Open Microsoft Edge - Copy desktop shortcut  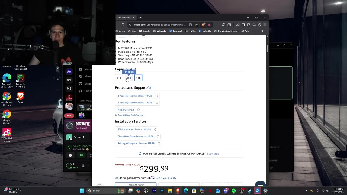point(7,81)
